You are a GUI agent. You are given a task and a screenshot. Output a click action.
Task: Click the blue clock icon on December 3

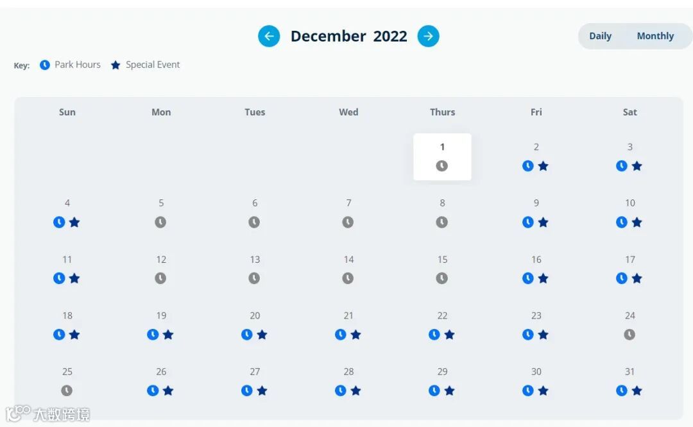(621, 166)
